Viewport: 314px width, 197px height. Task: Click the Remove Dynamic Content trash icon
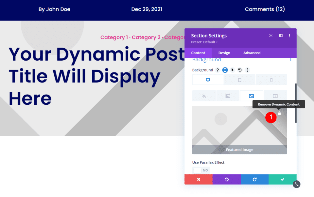pyautogui.click(x=279, y=113)
